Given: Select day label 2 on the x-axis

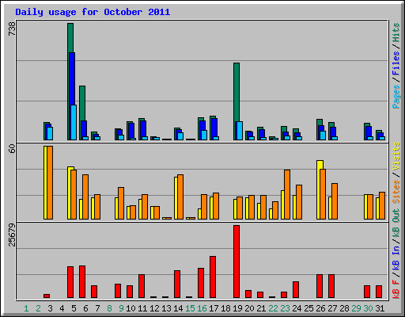Looking at the screenshot, I should tap(38, 308).
